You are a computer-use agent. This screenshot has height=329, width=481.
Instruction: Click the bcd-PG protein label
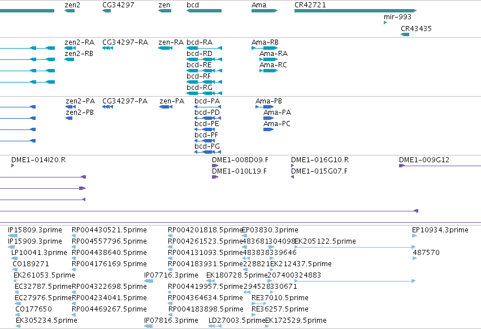207,147
